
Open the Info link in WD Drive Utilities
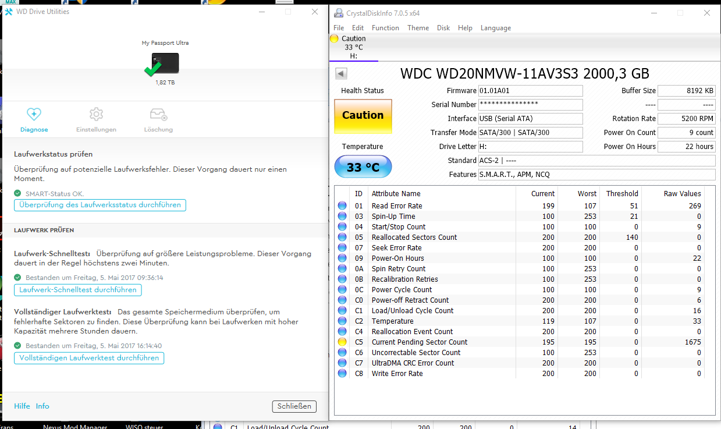(x=42, y=406)
